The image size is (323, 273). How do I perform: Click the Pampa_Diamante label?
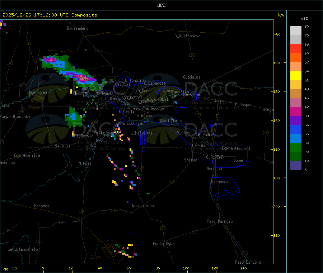coord(15,117)
